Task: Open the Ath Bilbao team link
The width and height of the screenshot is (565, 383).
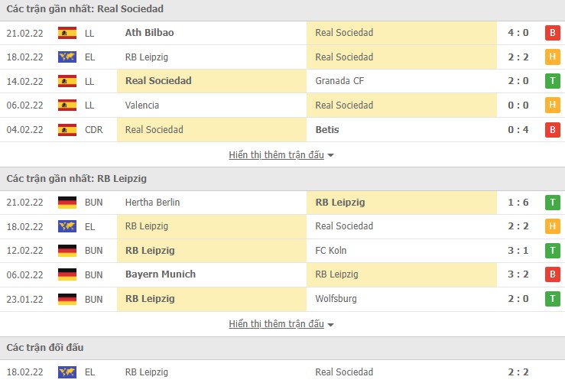Action: (149, 33)
